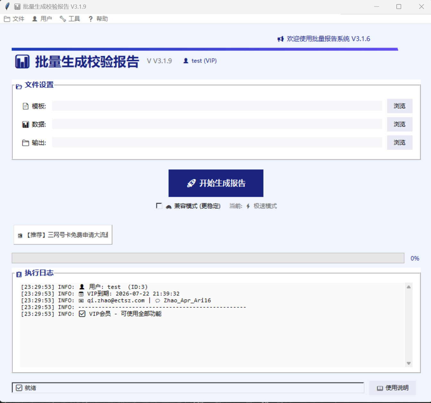Open the 工具 menu
The height and width of the screenshot is (403, 431).
click(x=70, y=19)
